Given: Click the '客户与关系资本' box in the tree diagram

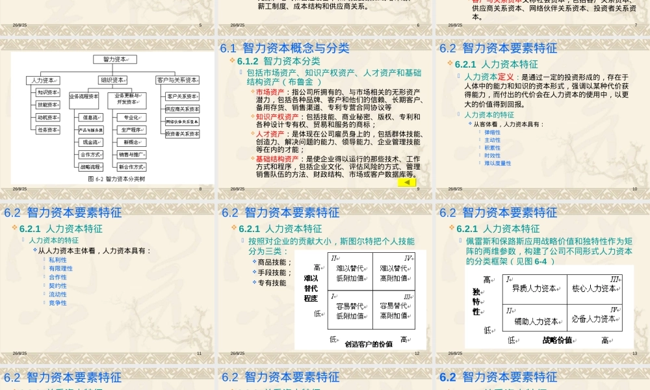Looking at the screenshot, I should 177,80.
